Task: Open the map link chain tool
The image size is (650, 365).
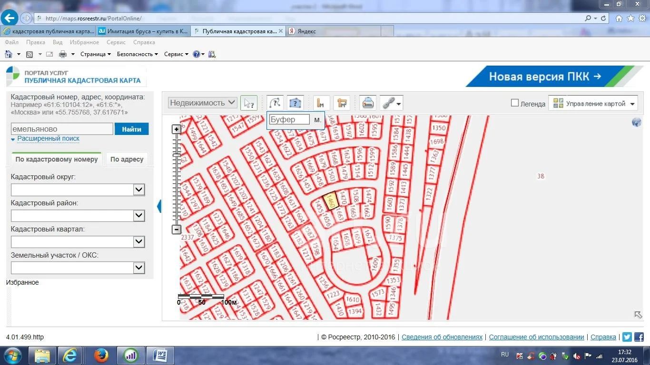Action: tap(392, 103)
